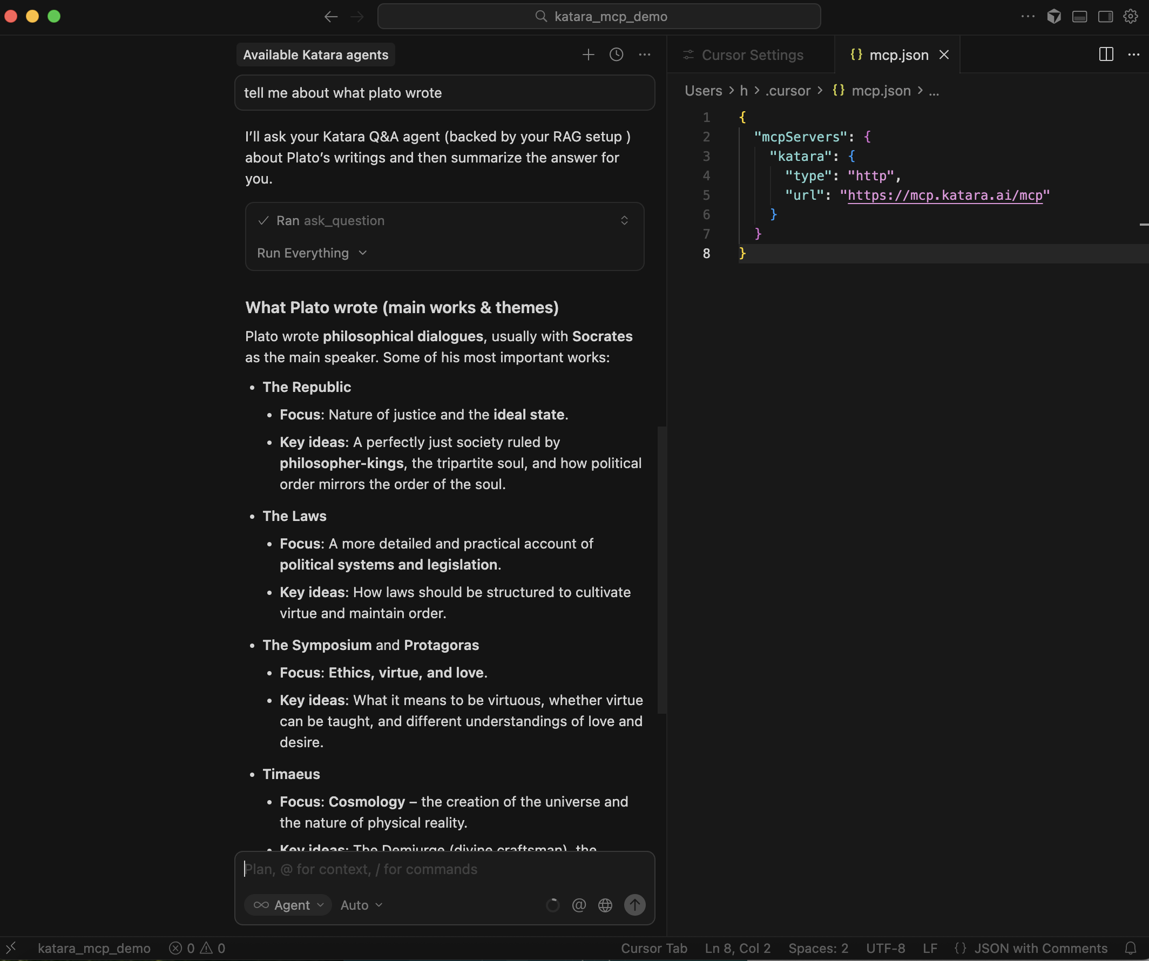The width and height of the screenshot is (1149, 961).
Task: Open the Agent mode dropdown
Action: (288, 905)
